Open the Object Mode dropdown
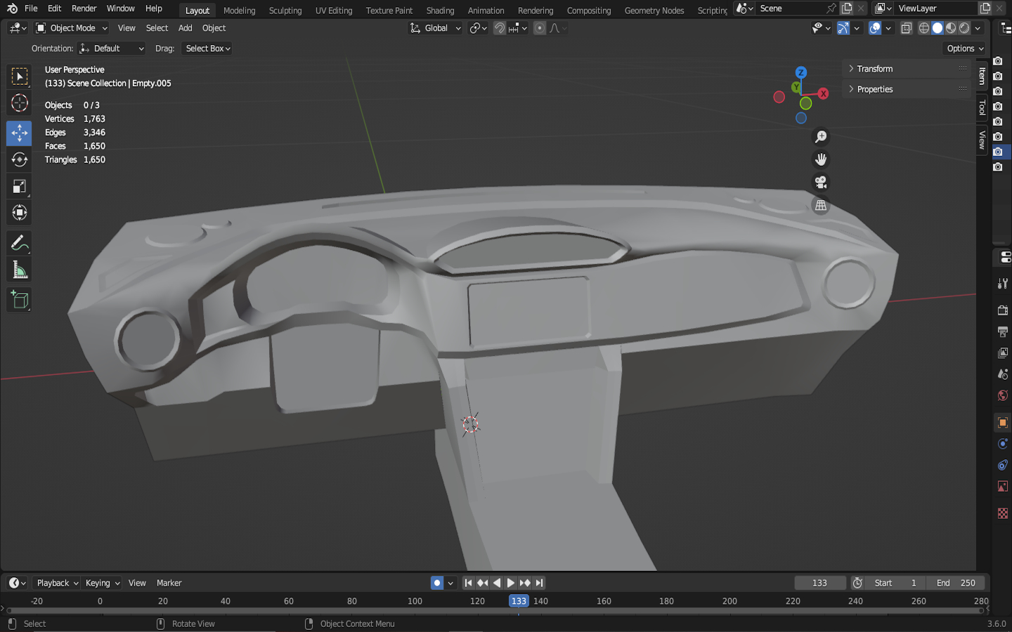1012x632 pixels. (x=72, y=28)
